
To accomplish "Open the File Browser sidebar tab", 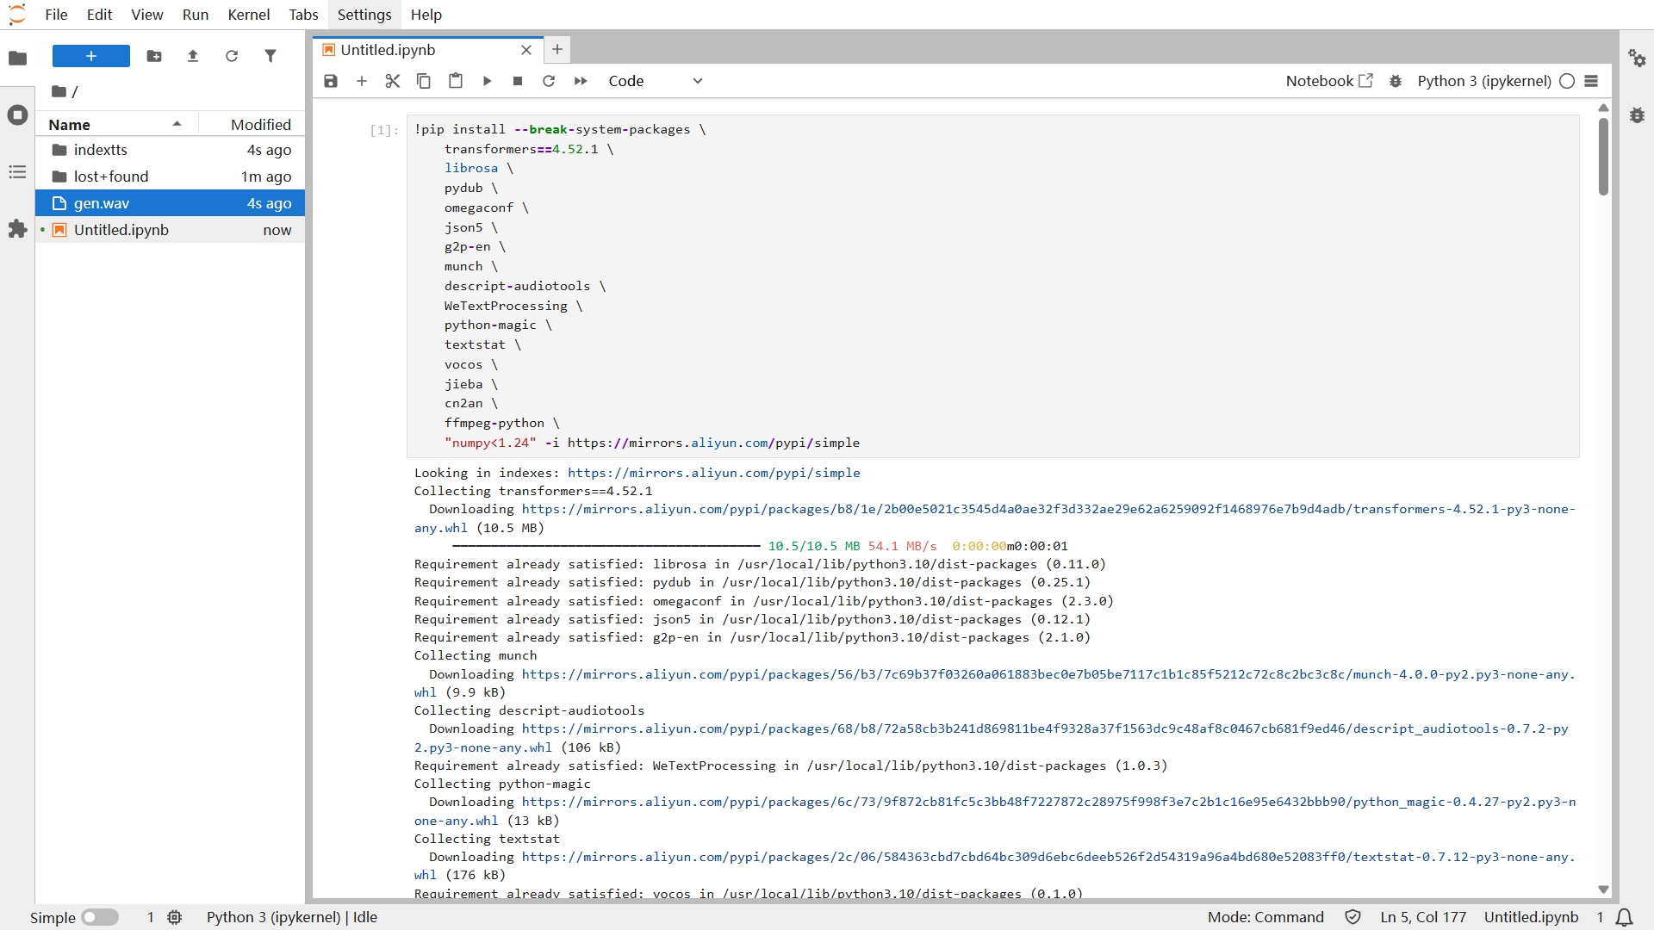I will pos(17,58).
